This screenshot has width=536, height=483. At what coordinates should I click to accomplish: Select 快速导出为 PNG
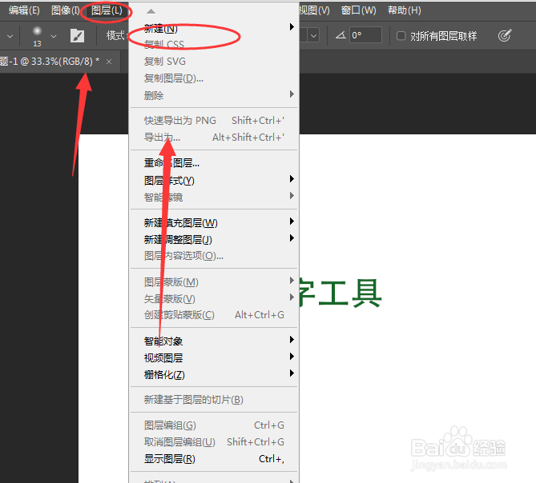tap(214, 121)
